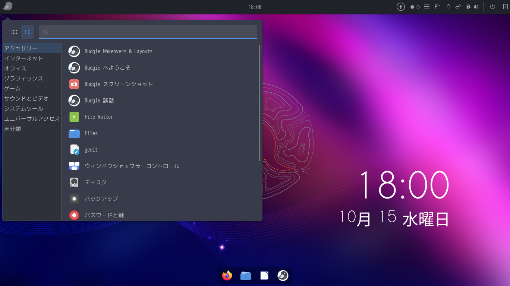Open the places folder applet in the panel
The width and height of the screenshot is (510, 286).
pyautogui.click(x=438, y=6)
